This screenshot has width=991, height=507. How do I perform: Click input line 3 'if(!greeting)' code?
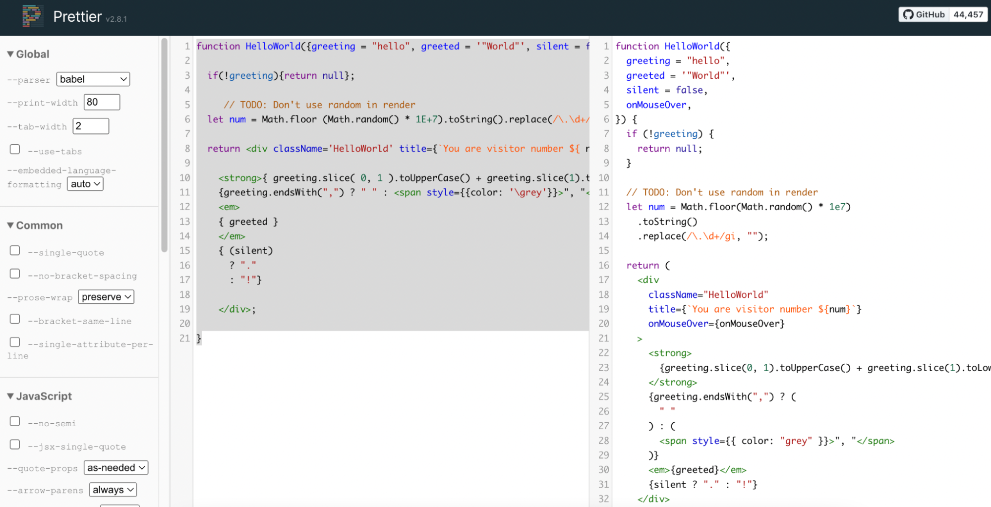(x=281, y=76)
